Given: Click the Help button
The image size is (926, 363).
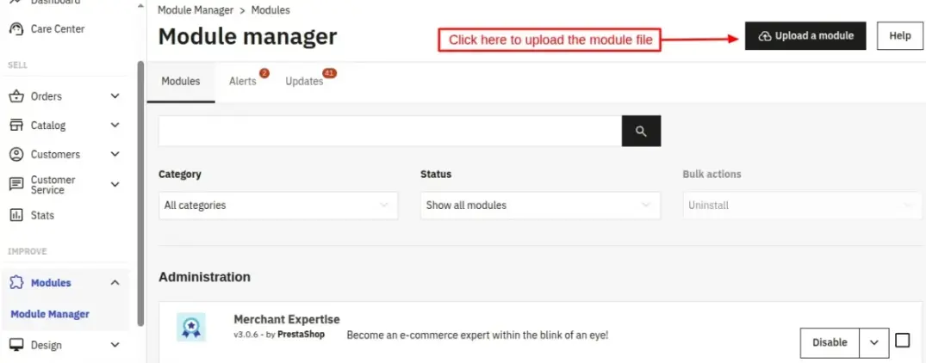Looking at the screenshot, I should click(900, 36).
